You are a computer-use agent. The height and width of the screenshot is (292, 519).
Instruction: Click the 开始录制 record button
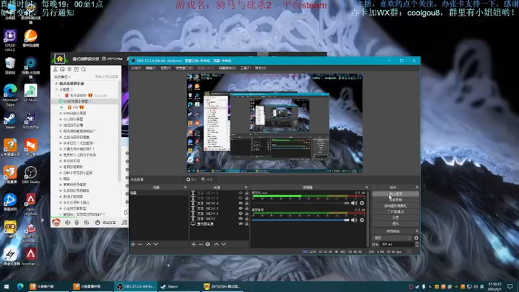395,200
